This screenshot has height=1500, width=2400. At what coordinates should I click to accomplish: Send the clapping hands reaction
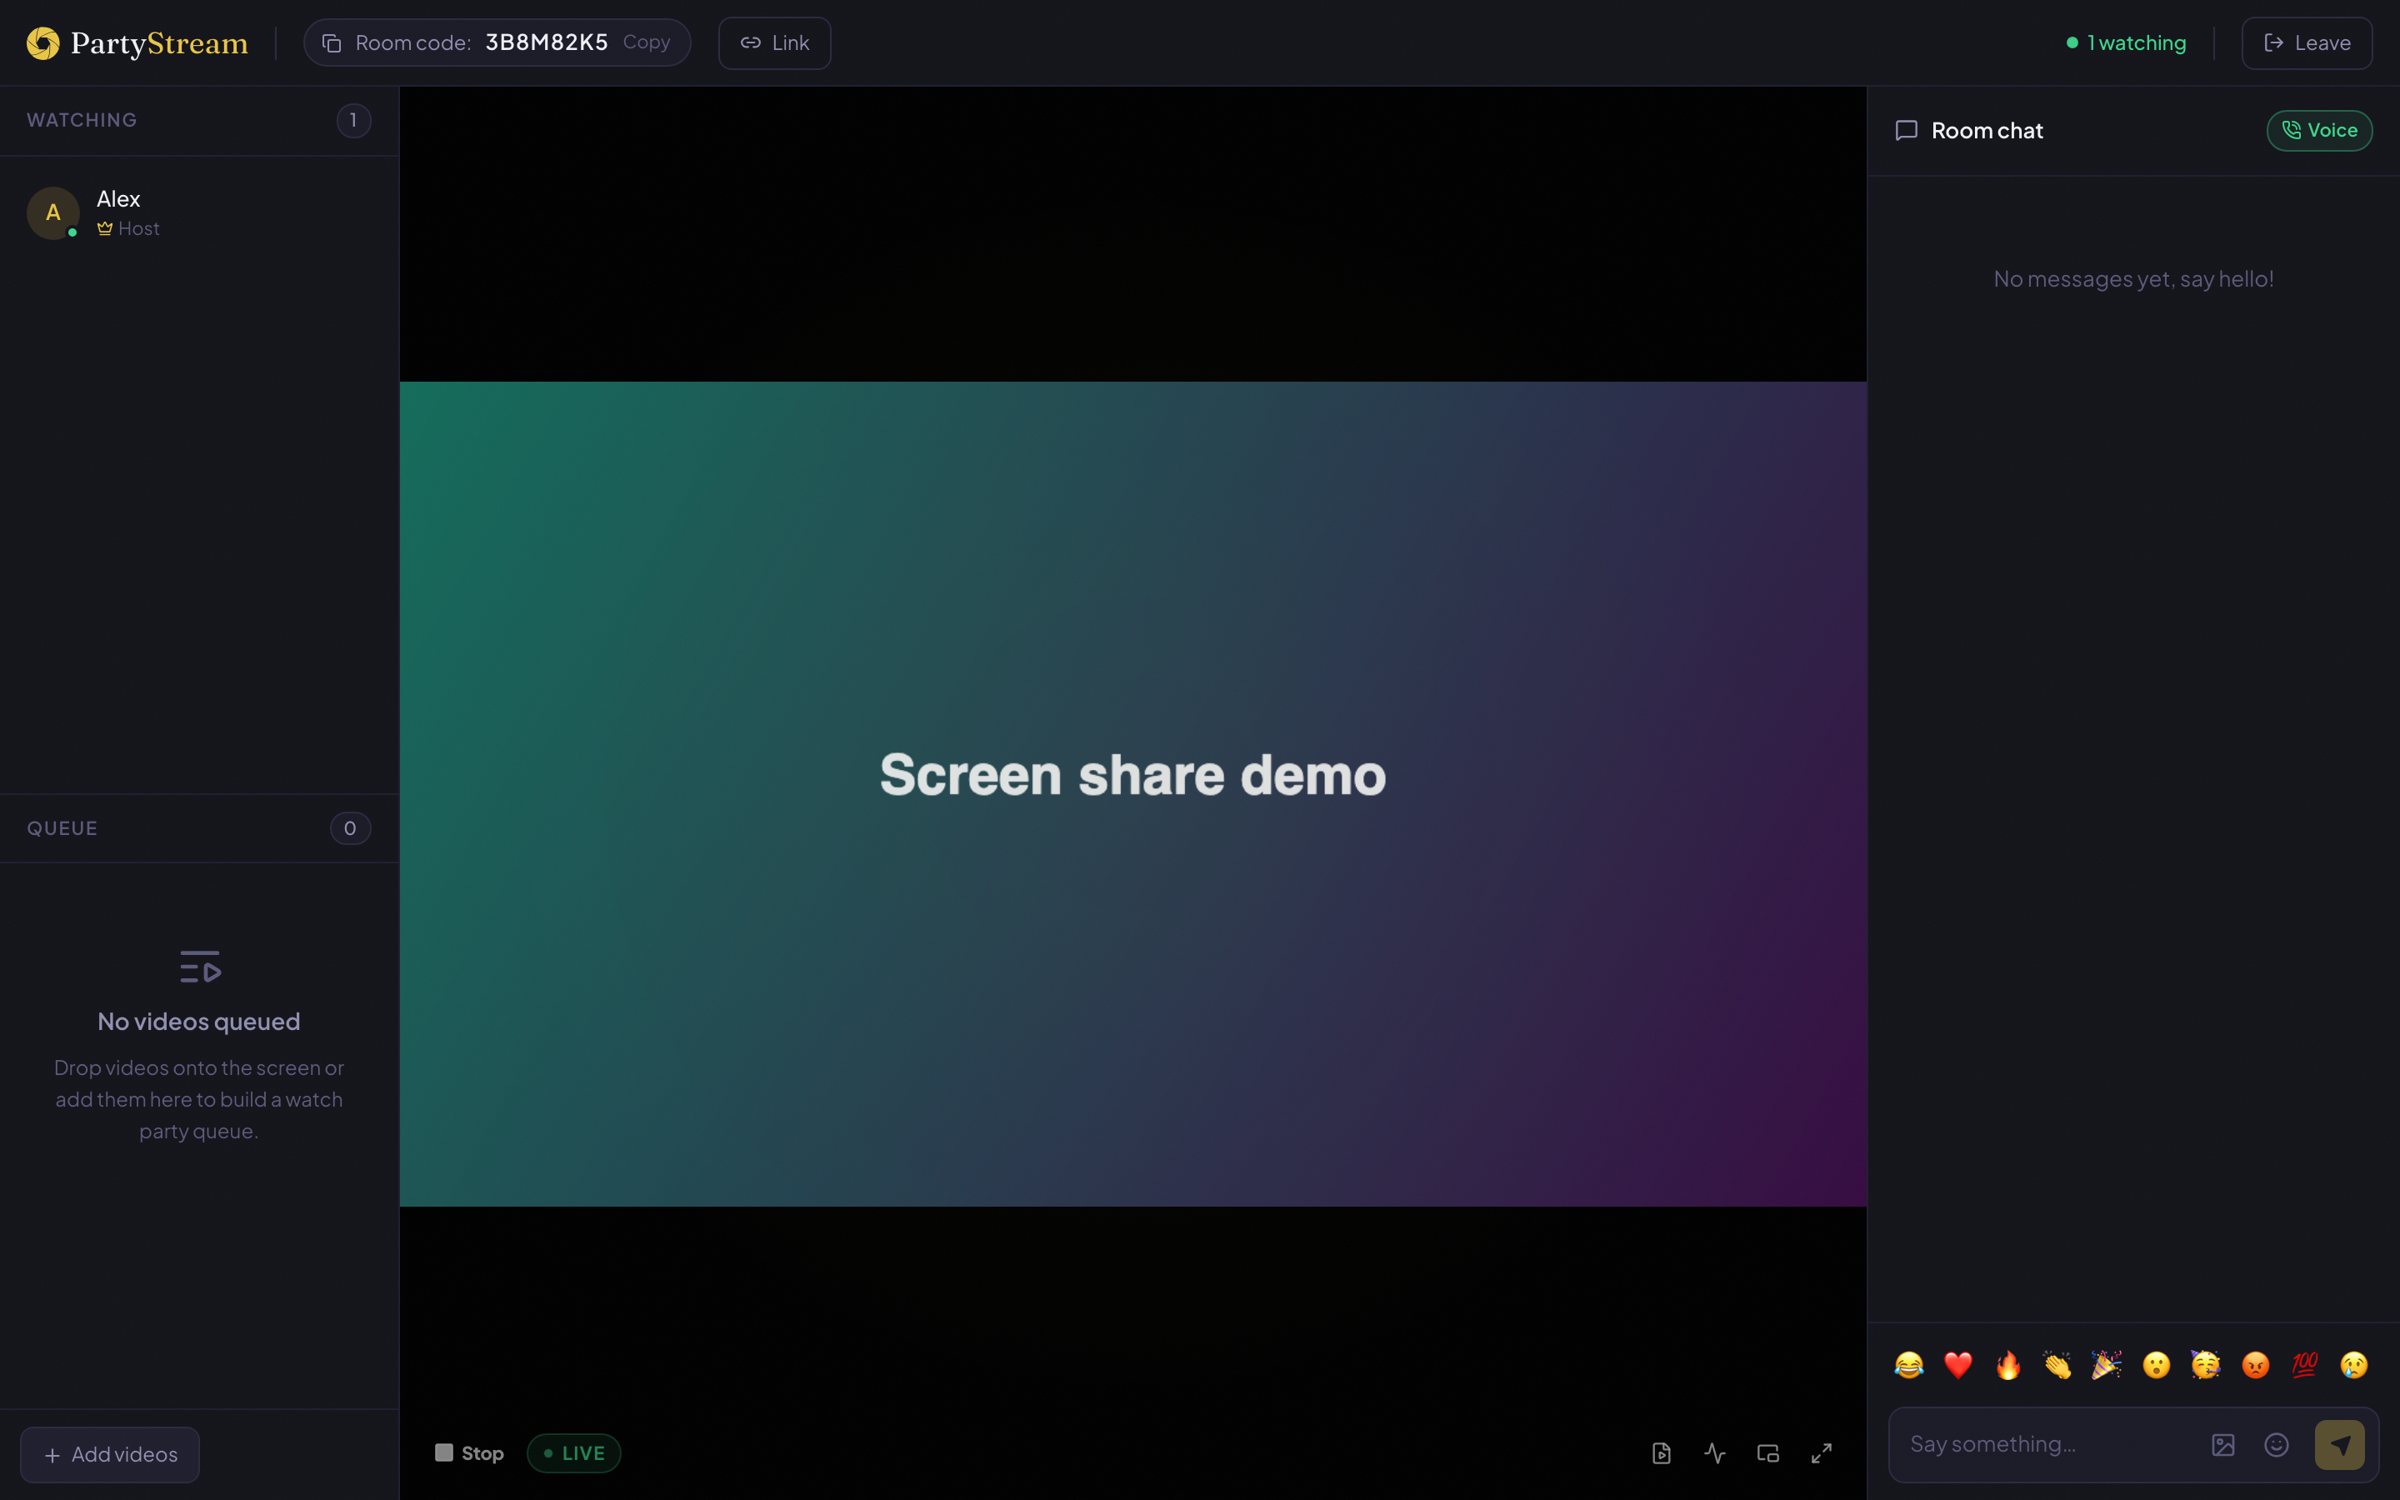click(2057, 1365)
